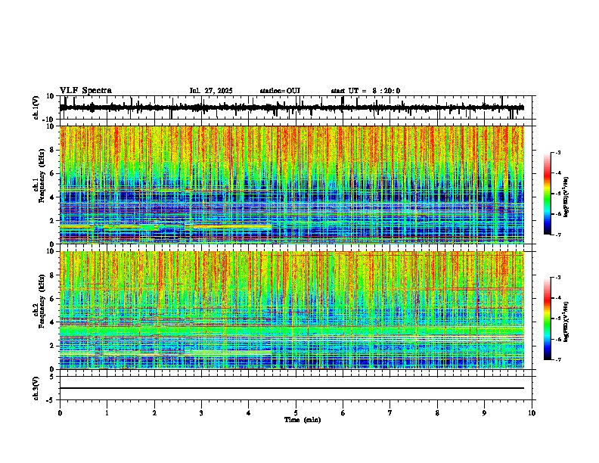Click the time axis tick label '1'
This screenshot has width=599, height=463.
(107, 413)
